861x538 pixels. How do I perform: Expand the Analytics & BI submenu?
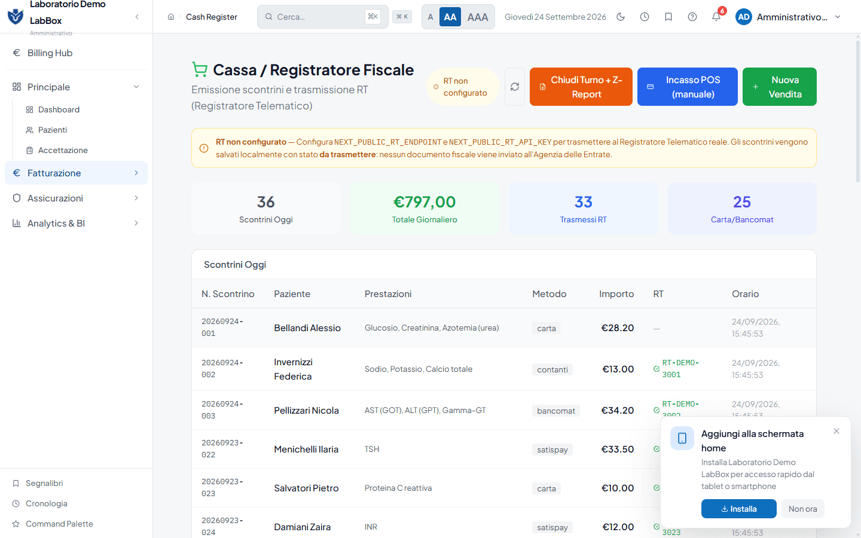136,223
